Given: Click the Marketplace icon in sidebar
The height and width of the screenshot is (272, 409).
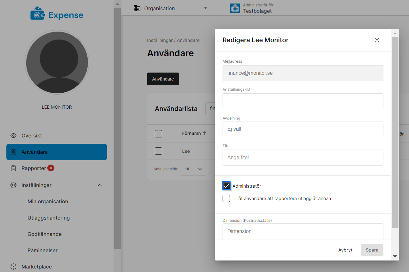Looking at the screenshot, I should point(13,267).
